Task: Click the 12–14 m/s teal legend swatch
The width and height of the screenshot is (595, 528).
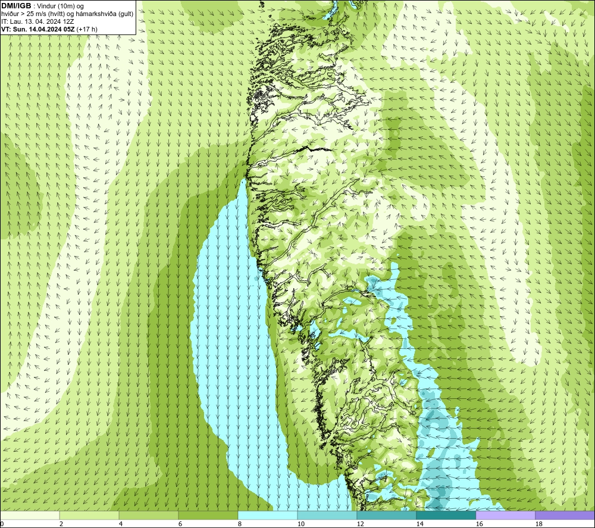Action: (x=386, y=515)
